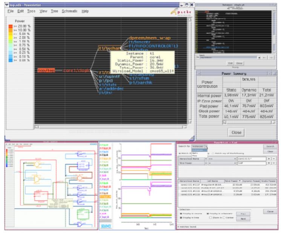Open the View menu in PowerArtist
The height and width of the screenshot is (233, 281).
(43, 11)
